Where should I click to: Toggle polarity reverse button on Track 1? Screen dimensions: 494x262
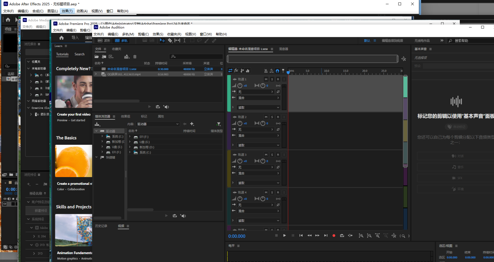[278, 92]
